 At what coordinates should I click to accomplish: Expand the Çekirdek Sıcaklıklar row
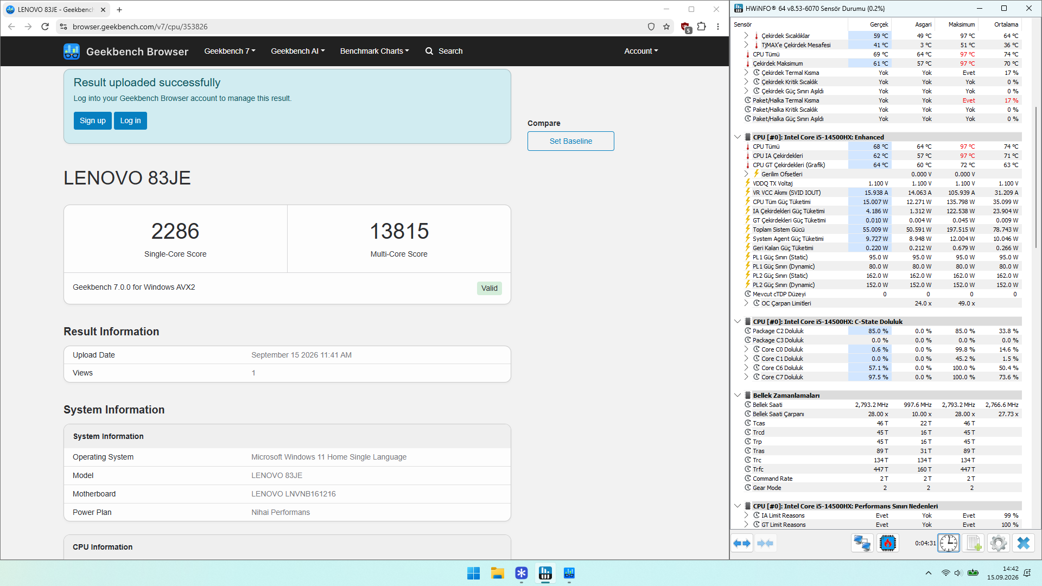pyautogui.click(x=746, y=36)
